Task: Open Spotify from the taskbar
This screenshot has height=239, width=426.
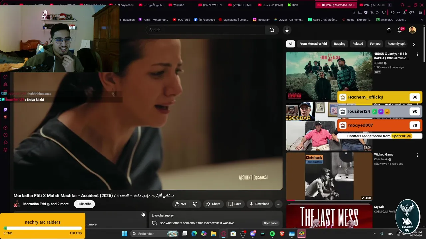Action: tap(272, 234)
